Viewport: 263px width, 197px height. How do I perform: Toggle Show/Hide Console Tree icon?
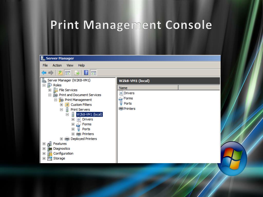68,73
